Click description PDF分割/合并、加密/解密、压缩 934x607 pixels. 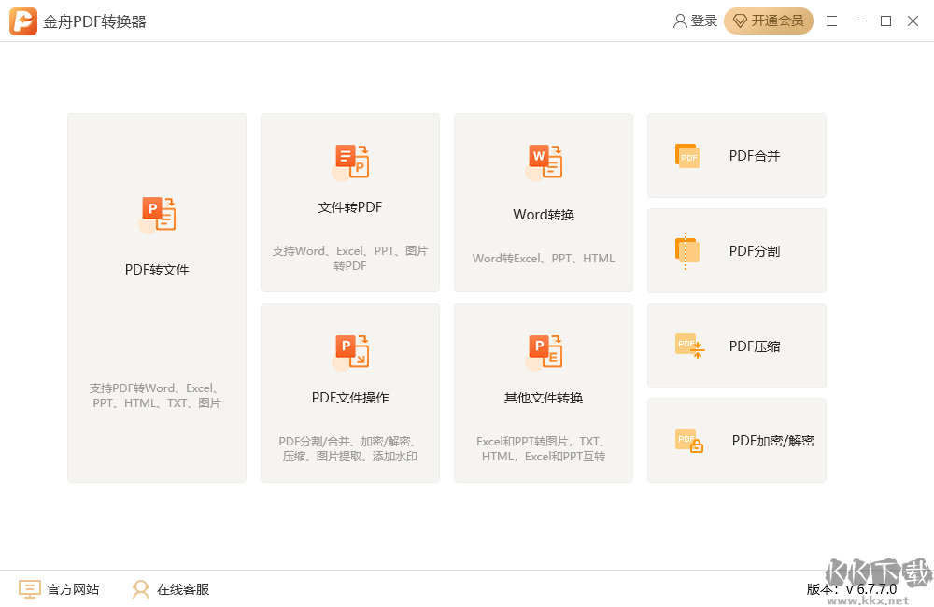click(350, 448)
